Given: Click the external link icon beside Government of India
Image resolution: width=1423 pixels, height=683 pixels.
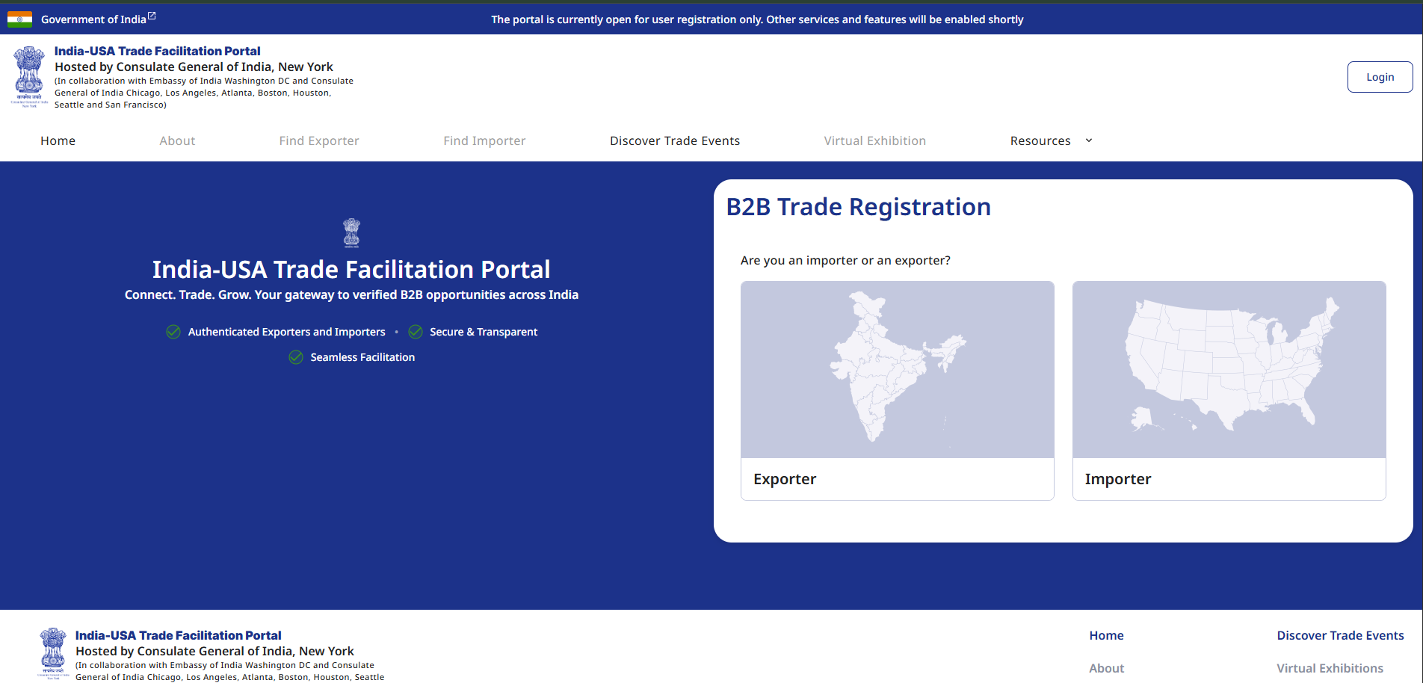Looking at the screenshot, I should (x=152, y=16).
